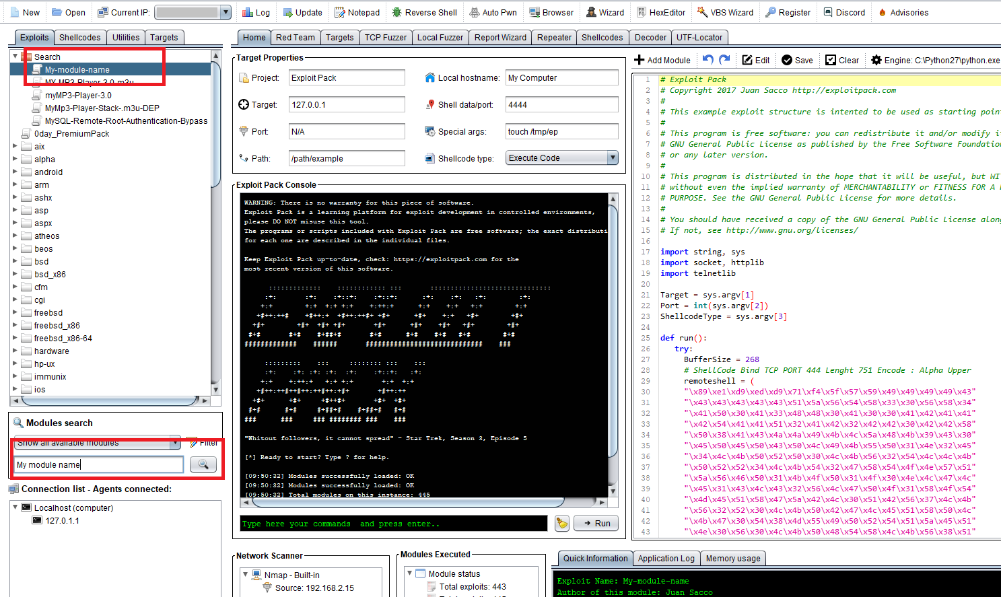The width and height of the screenshot is (1001, 597).
Task: Open the Show all available modules dropdown
Action: (x=175, y=442)
